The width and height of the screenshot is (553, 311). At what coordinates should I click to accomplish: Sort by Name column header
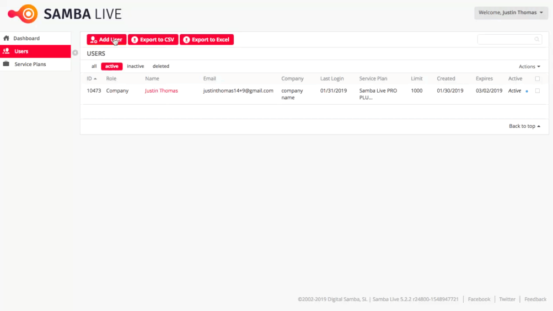click(152, 79)
